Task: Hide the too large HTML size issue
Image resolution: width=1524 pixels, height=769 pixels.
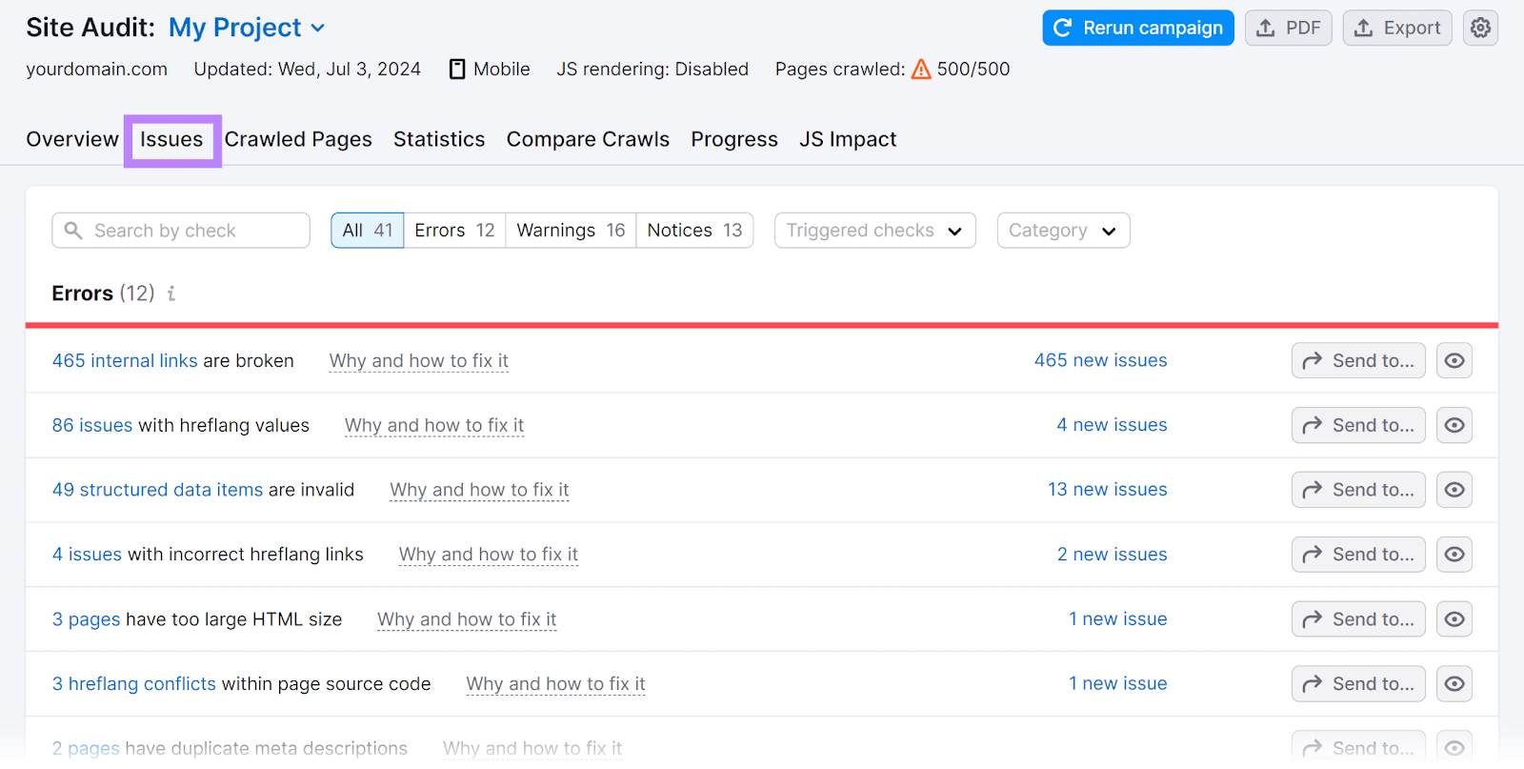Action: tap(1454, 619)
